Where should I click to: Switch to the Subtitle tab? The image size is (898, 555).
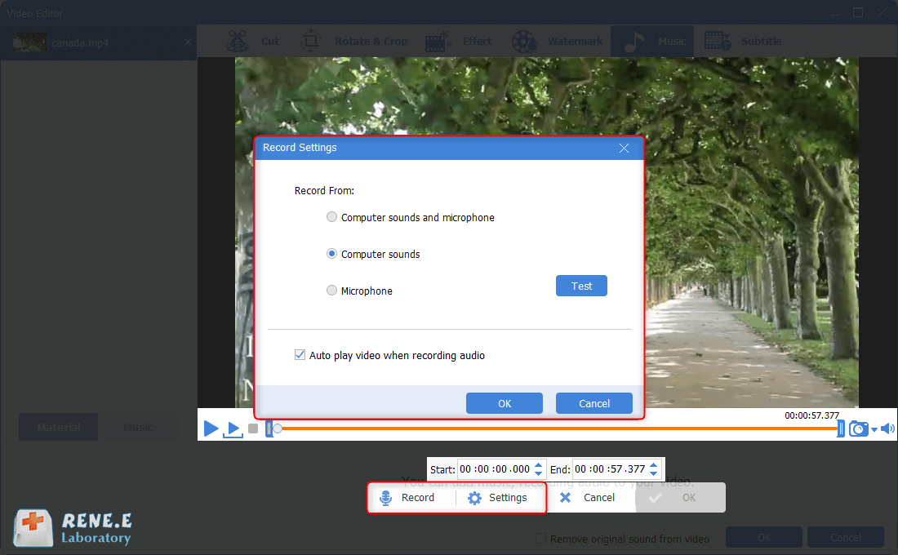[743, 42]
